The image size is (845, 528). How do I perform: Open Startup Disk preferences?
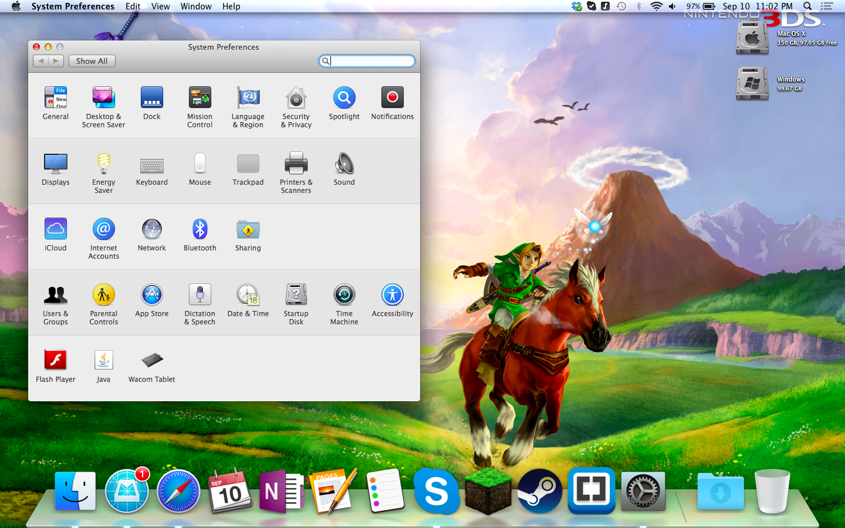pyautogui.click(x=296, y=304)
